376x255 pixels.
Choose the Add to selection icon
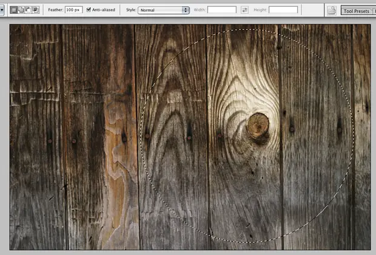[21, 10]
